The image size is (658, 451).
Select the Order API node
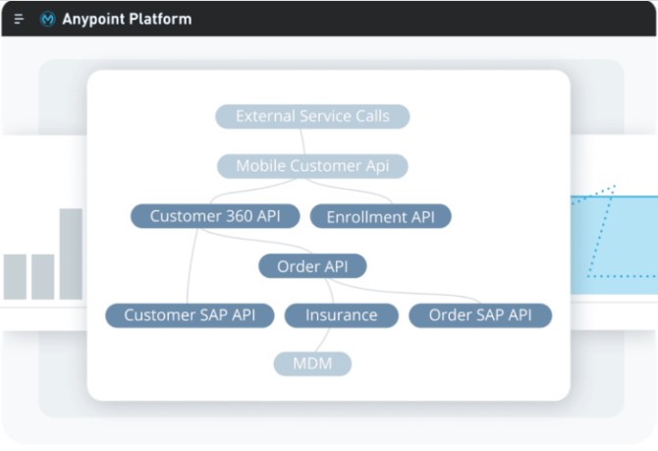click(x=312, y=266)
